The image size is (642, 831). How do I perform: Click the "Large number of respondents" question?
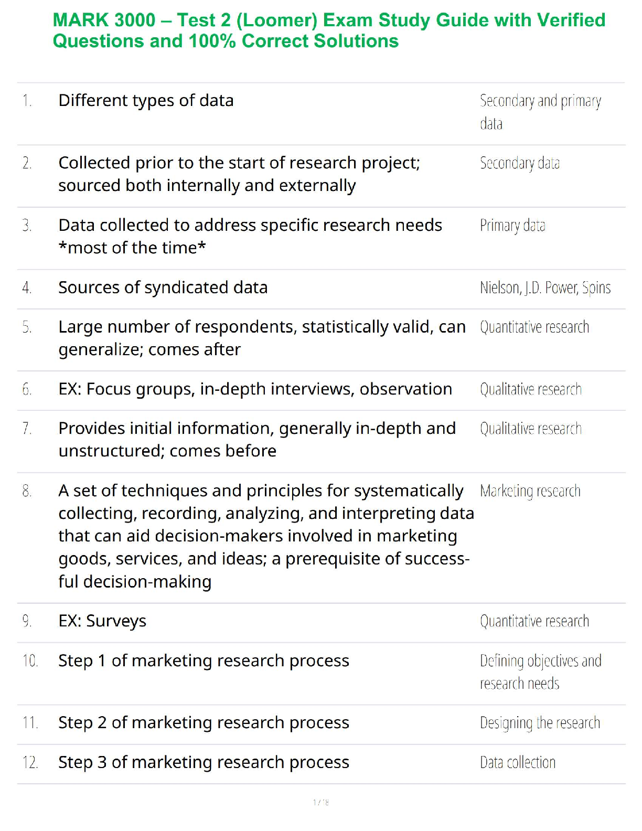click(262, 338)
